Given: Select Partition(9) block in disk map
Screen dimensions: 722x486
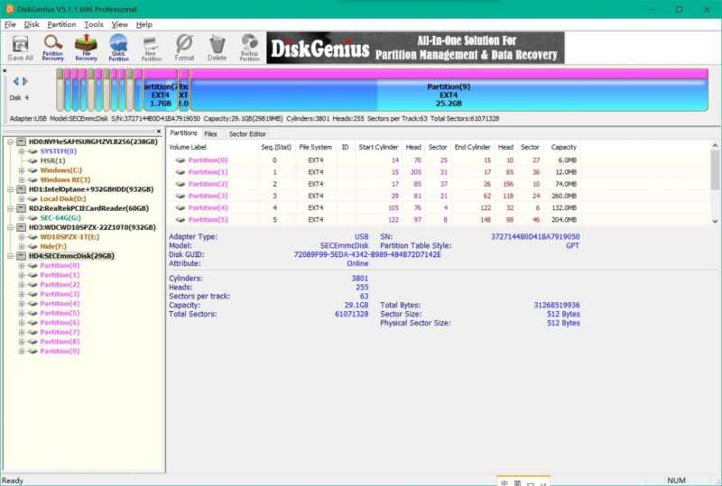Looking at the screenshot, I should [449, 95].
